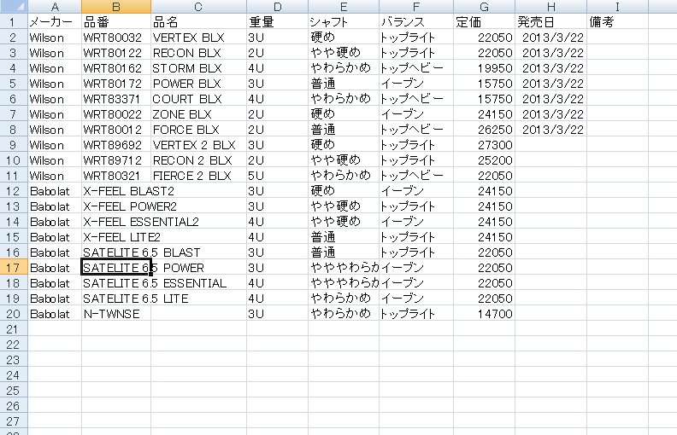Select price cell 19950
Image resolution: width=677 pixels, height=435 pixels.
click(484, 67)
